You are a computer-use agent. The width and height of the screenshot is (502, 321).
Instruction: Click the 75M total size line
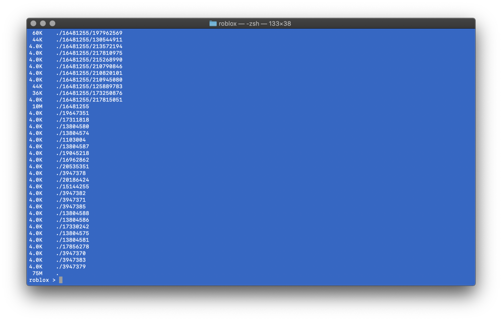tap(37, 273)
